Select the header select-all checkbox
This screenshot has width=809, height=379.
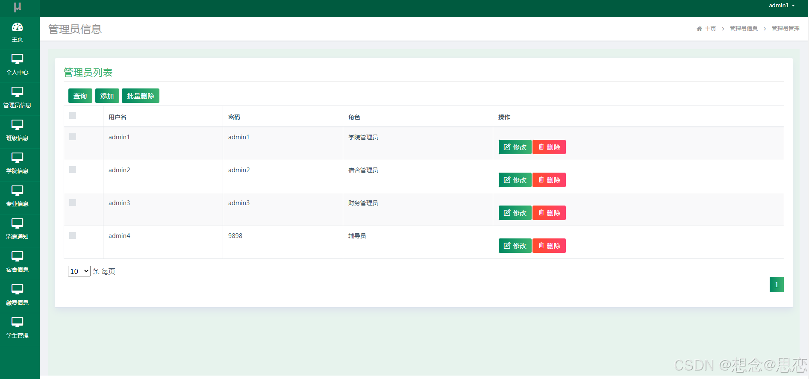[73, 115]
